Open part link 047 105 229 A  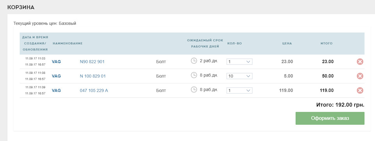pos(94,91)
